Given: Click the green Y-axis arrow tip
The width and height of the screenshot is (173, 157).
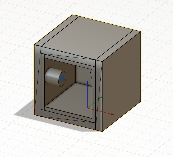Looking at the screenshot, I should point(101,97).
